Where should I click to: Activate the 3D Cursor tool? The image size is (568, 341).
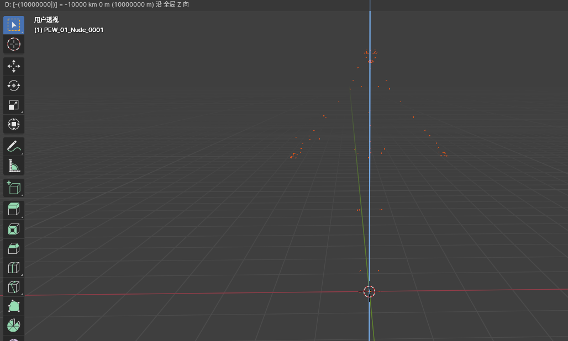pos(14,45)
